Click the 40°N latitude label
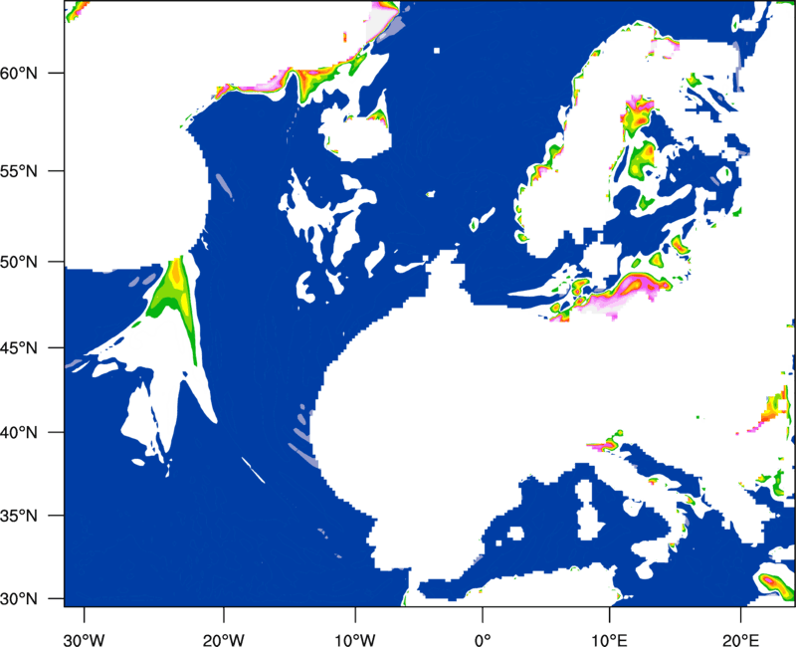Viewport: 796px width, 647px height. click(19, 432)
